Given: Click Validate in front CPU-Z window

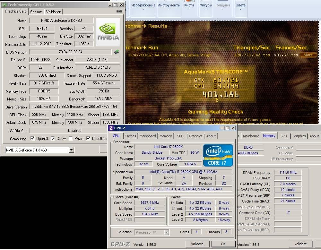Looking at the screenshot, I should pyautogui.click(x=197, y=244).
